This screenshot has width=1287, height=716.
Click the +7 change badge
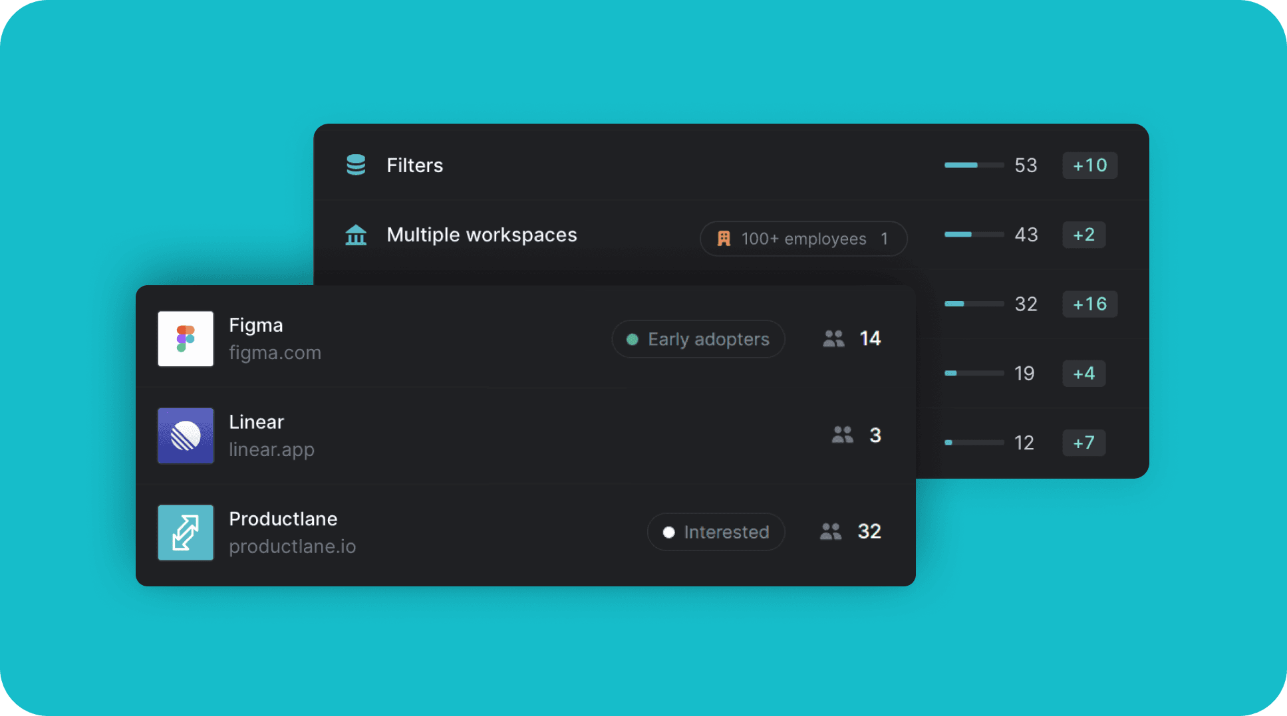pyautogui.click(x=1084, y=443)
